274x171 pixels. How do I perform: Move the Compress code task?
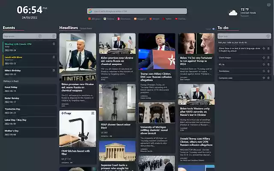[x=264, y=78]
